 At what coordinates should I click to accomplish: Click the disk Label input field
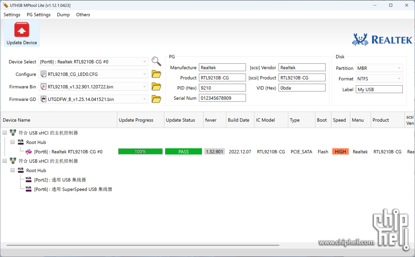click(379, 90)
